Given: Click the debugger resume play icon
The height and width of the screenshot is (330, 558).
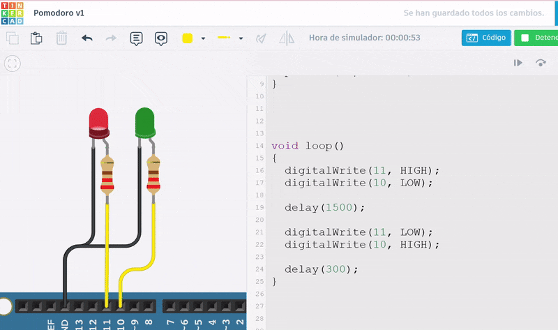Looking at the screenshot, I should click(x=518, y=63).
